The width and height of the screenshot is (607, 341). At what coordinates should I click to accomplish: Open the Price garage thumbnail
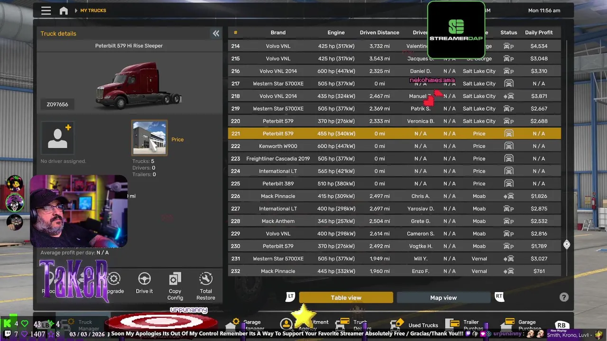coord(149,138)
